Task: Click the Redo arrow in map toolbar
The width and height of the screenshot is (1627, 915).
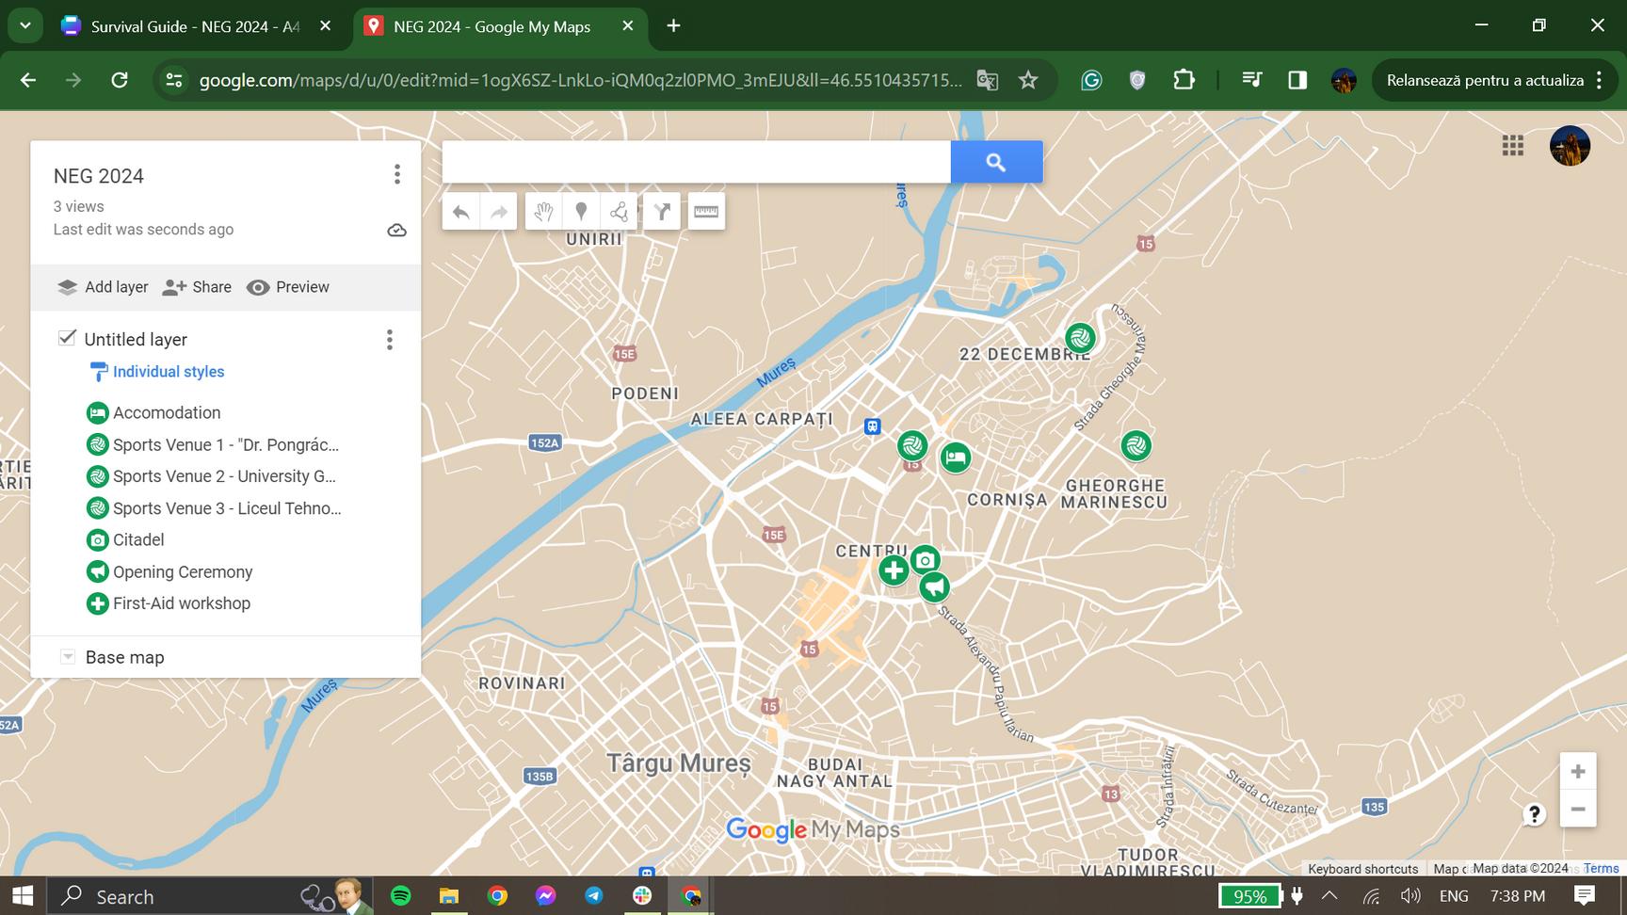Action: (x=499, y=212)
